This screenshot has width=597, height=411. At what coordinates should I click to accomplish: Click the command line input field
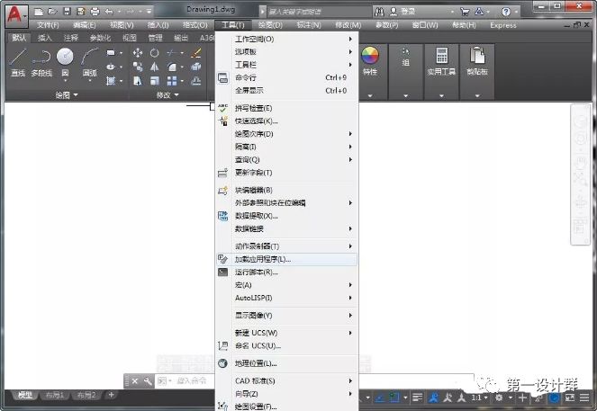(193, 381)
